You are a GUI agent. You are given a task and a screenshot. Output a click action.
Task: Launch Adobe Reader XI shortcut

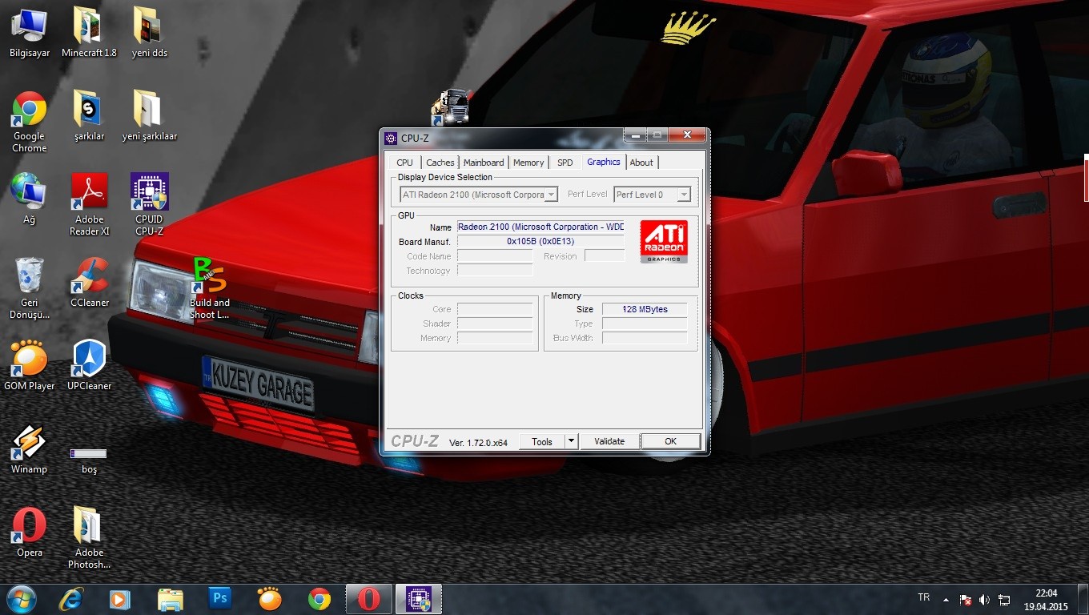tap(89, 205)
